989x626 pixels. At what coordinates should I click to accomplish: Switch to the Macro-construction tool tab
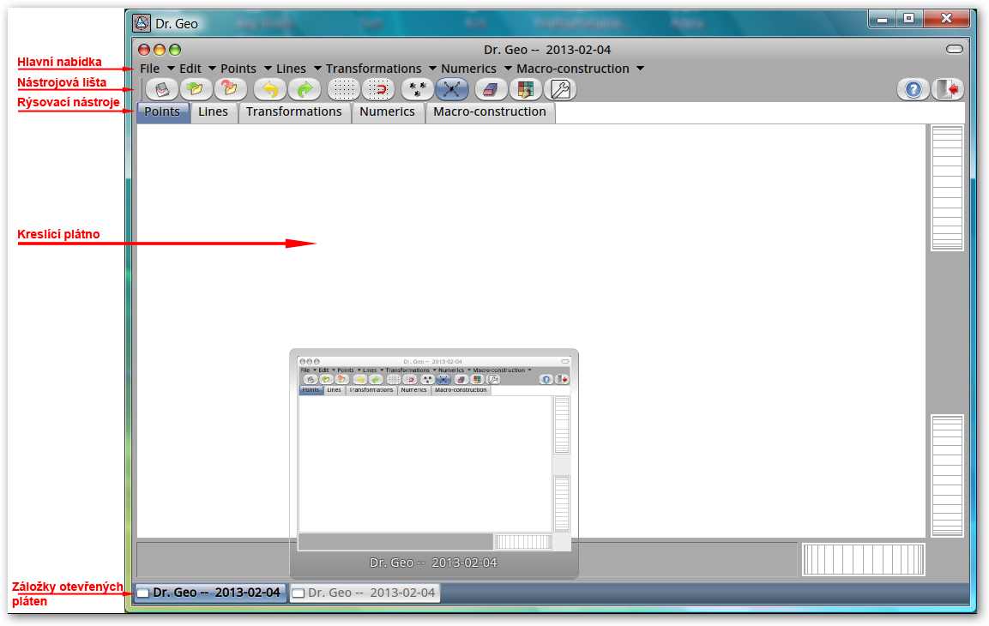pos(490,112)
